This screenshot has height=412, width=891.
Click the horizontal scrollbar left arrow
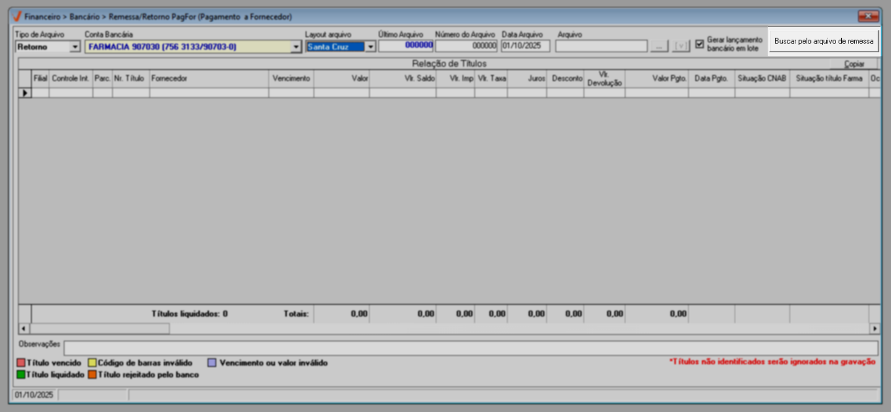(x=24, y=328)
